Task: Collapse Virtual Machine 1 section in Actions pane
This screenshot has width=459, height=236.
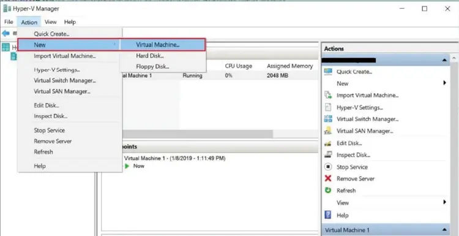Action: tap(444, 229)
